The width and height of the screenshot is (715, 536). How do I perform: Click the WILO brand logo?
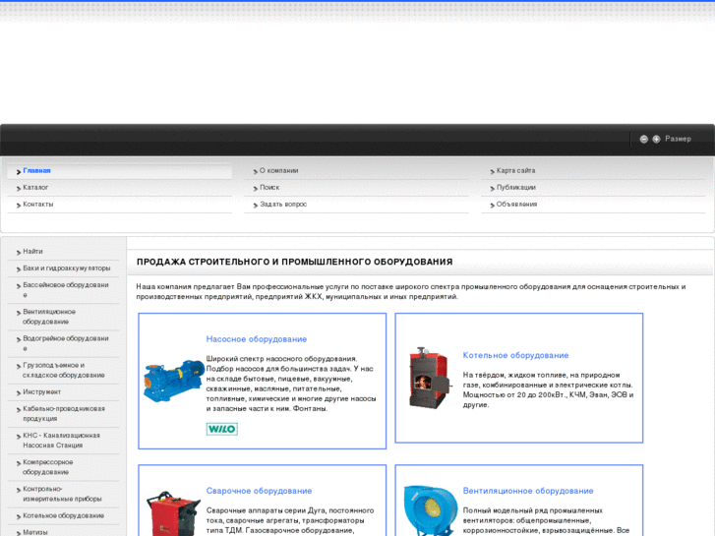pyautogui.click(x=221, y=429)
